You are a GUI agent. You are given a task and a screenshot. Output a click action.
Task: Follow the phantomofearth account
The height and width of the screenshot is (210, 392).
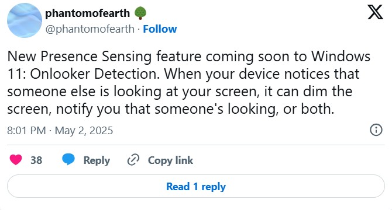tap(160, 29)
